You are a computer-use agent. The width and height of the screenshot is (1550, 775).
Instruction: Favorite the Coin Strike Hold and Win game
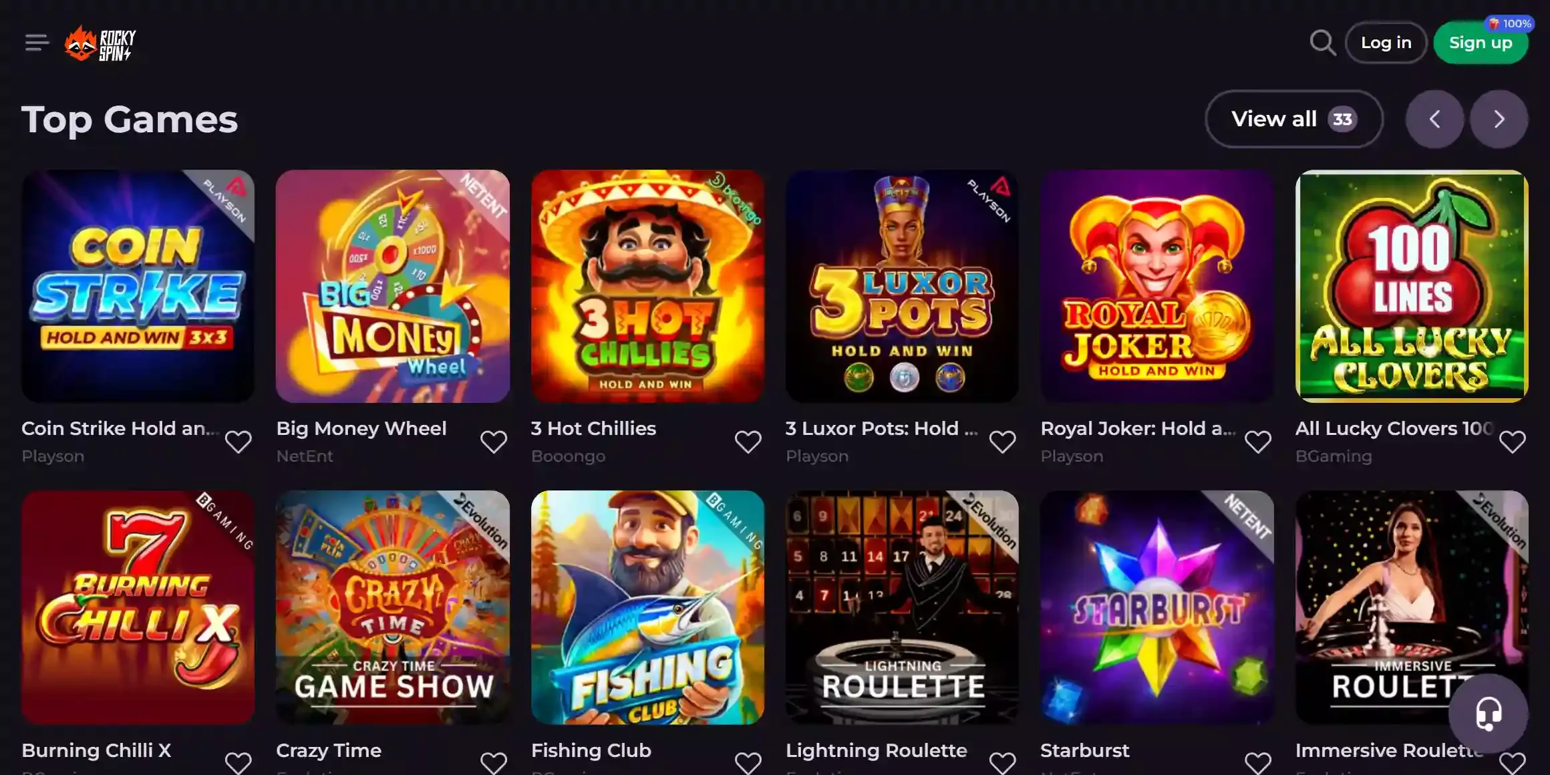tap(239, 441)
